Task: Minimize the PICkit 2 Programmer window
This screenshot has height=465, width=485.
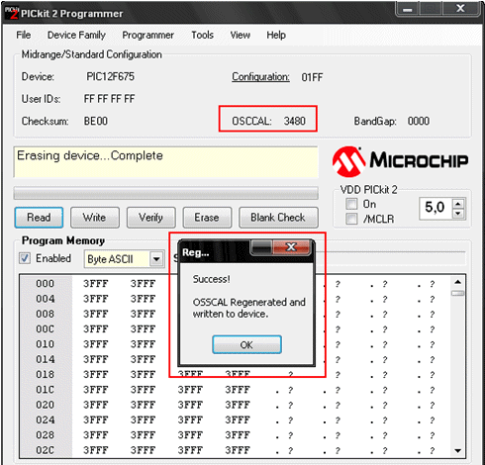Action: (x=408, y=9)
